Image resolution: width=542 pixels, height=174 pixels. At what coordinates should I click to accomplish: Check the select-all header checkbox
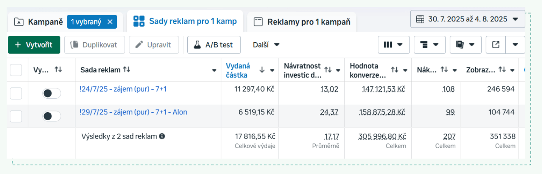tap(16, 70)
